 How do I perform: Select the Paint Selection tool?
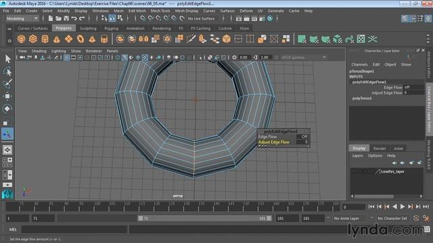(x=7, y=84)
